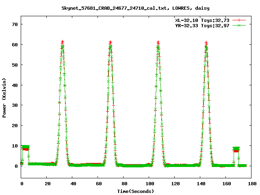Click the y-axis tick label 70
Image resolution: width=260 pixels, height=195 pixels.
point(15,24)
